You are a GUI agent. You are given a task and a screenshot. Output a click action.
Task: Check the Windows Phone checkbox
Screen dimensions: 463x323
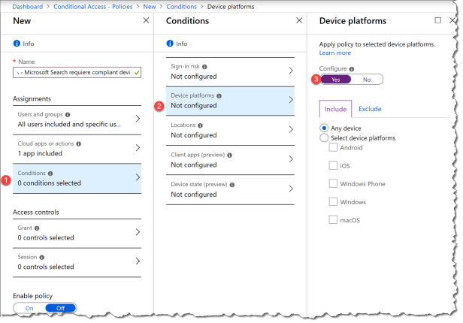(333, 183)
